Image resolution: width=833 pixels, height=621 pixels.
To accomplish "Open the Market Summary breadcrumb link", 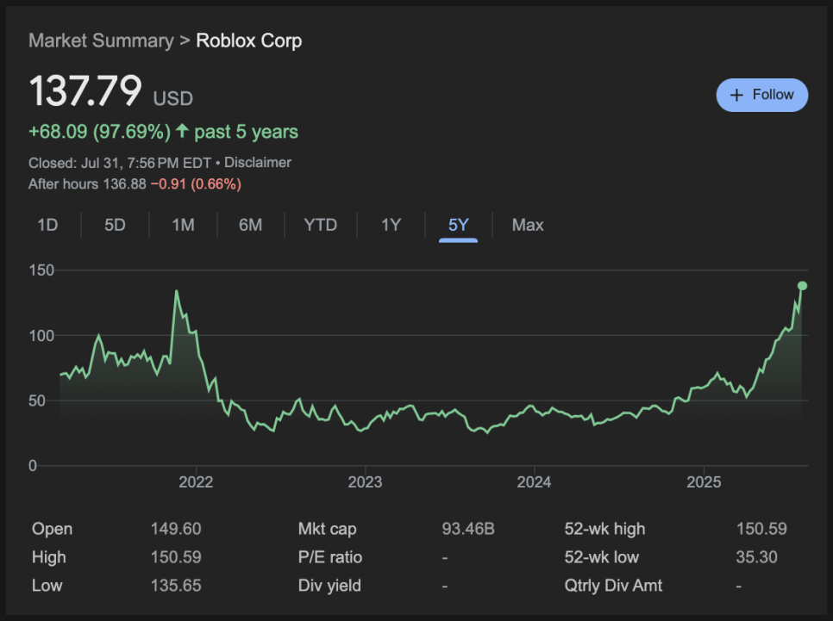I will click(101, 40).
